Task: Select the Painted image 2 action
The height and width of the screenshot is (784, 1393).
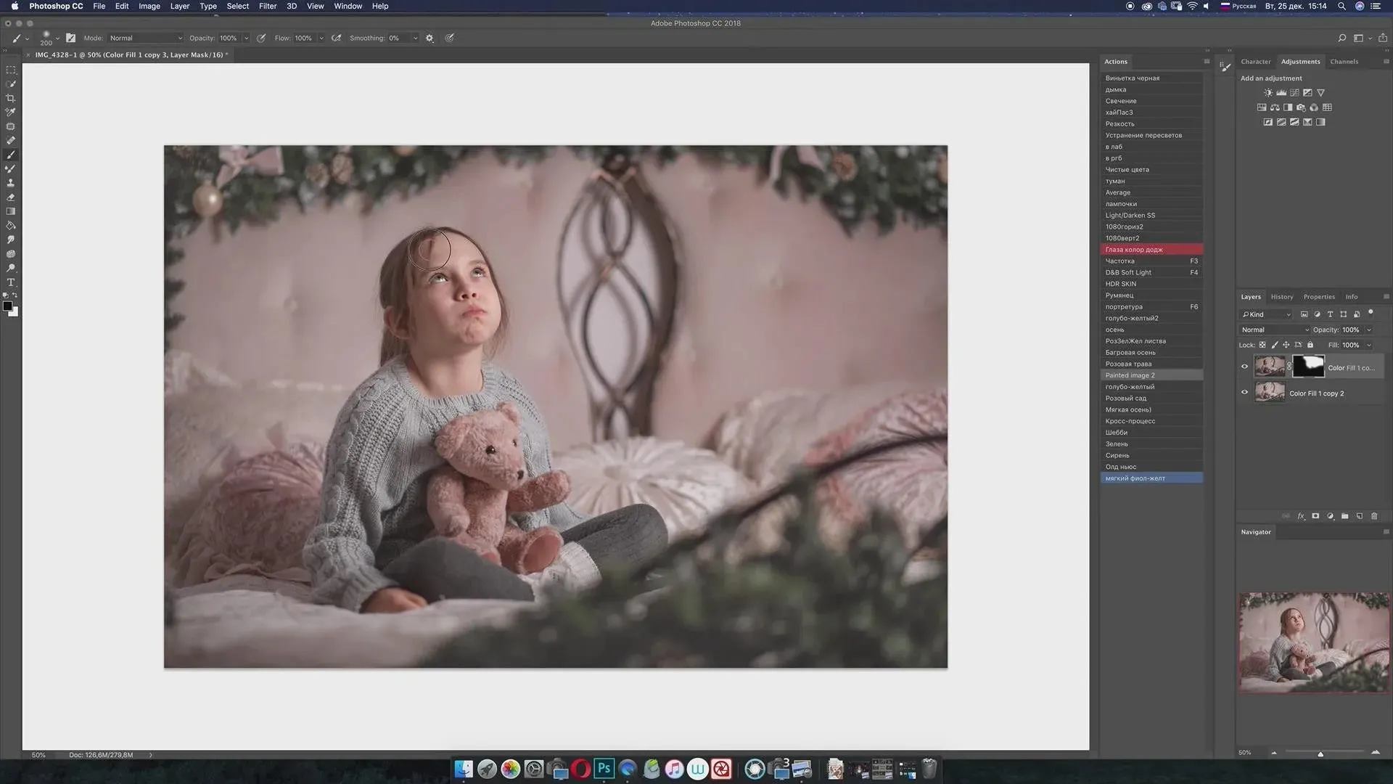Action: (1130, 375)
